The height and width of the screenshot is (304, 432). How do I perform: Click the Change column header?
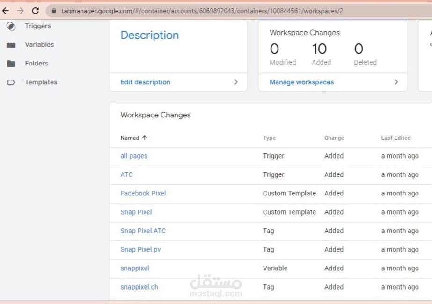pyautogui.click(x=334, y=138)
